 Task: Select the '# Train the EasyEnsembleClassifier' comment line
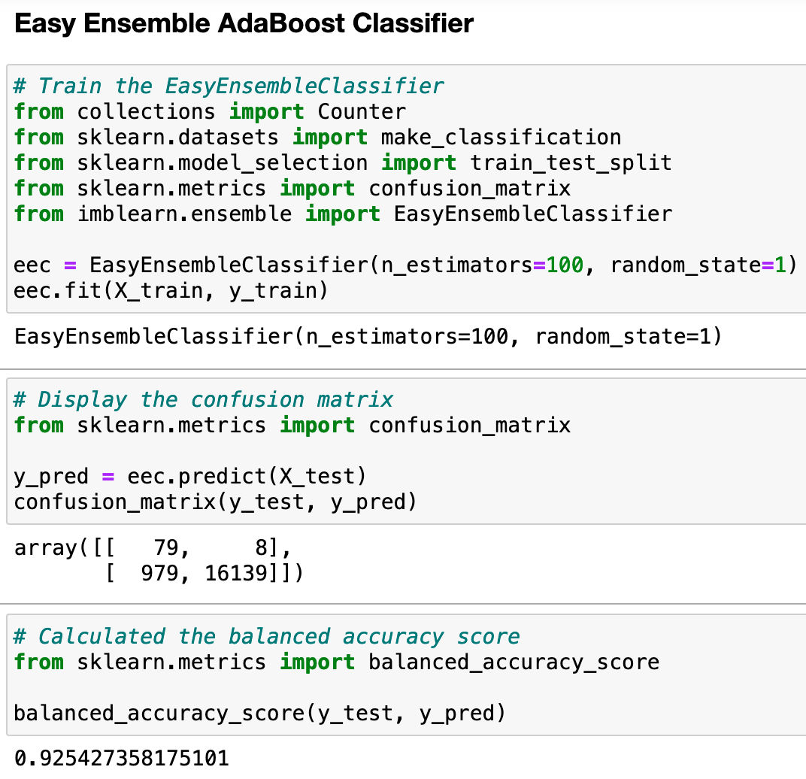(x=229, y=86)
